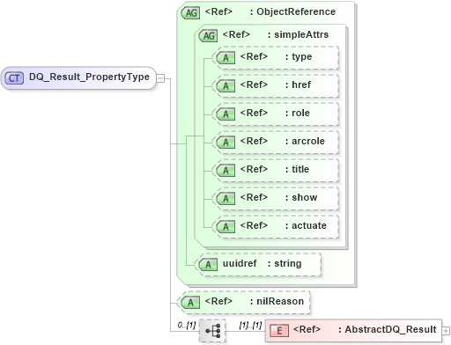Click the nilReason attribute name
Image resolution: width=451 pixels, height=345 pixels.
pos(280,301)
